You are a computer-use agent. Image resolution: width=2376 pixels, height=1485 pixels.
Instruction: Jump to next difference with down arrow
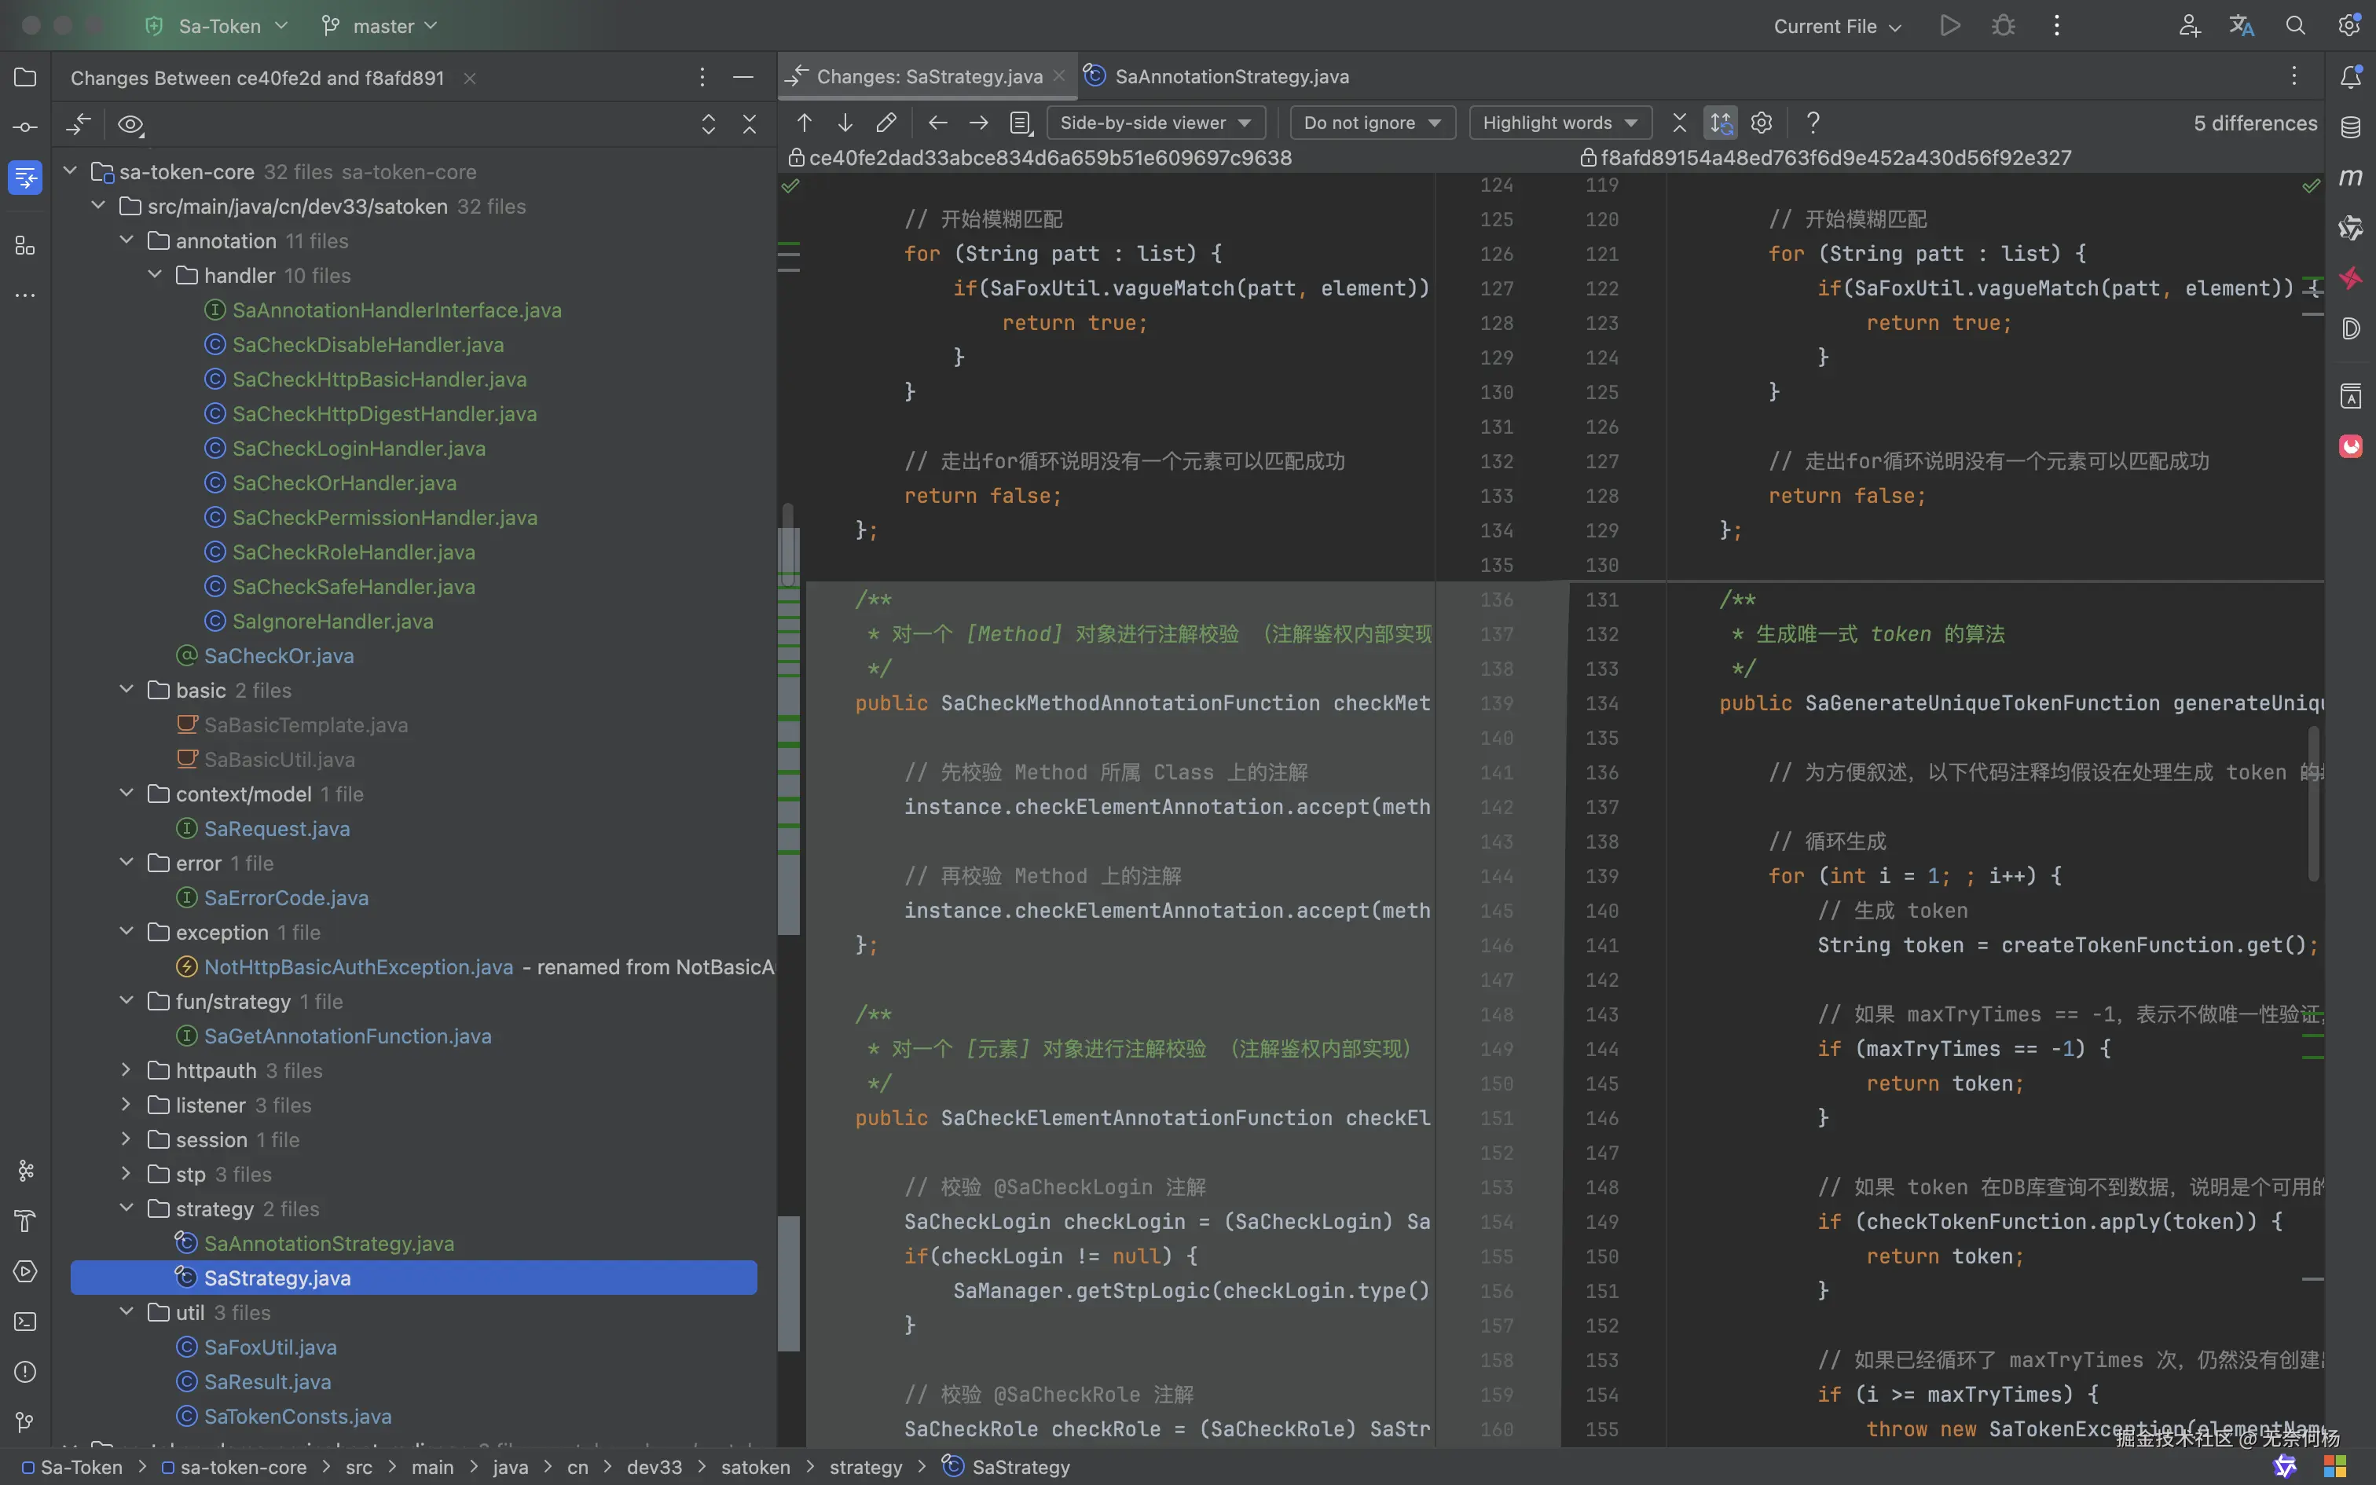click(x=845, y=123)
